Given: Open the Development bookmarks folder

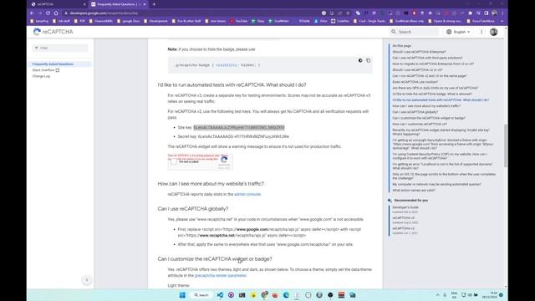Looking at the screenshot, I should point(155,21).
